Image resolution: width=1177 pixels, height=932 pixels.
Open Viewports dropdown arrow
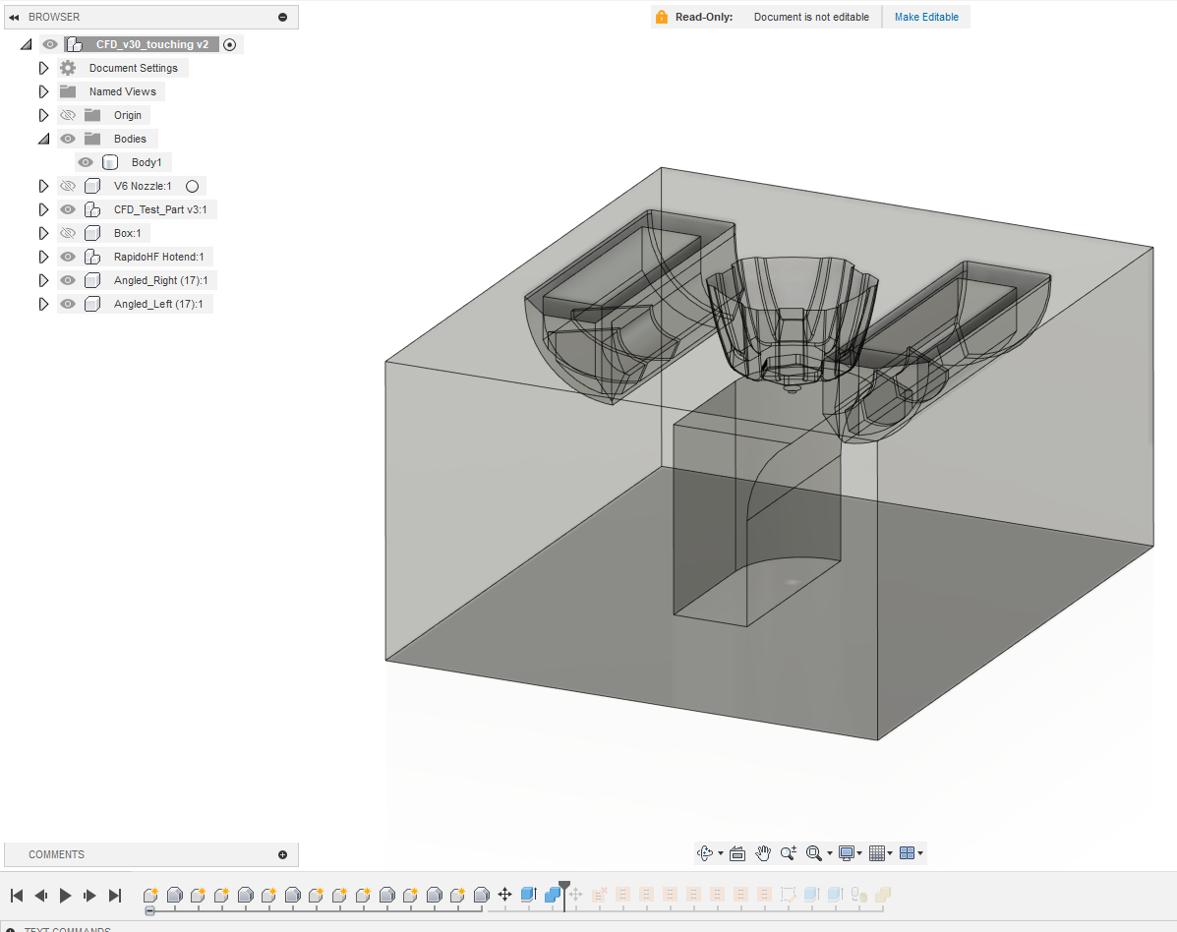coord(920,853)
